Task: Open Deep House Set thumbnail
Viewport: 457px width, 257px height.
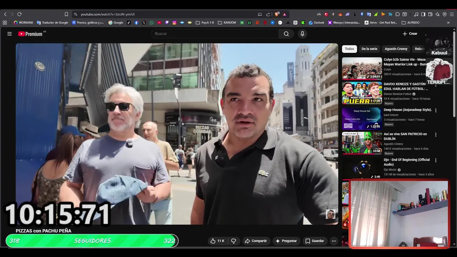Action: (362, 119)
